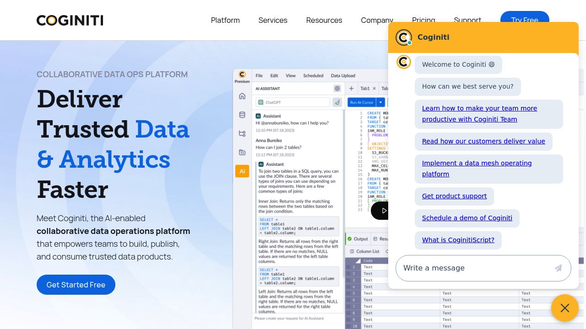The image size is (586, 329).
Task: Click the AI Assistant request input in preview
Action: coord(298,318)
